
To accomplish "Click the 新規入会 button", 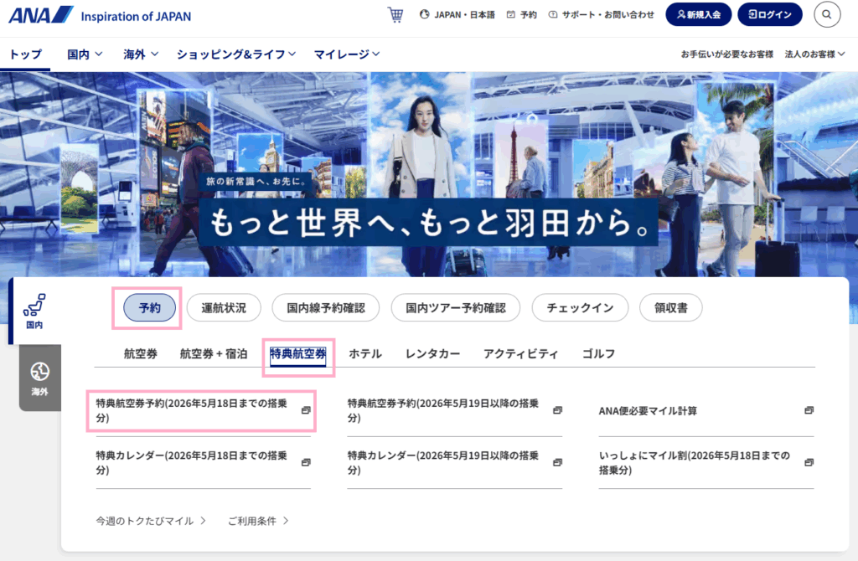I will coord(699,14).
